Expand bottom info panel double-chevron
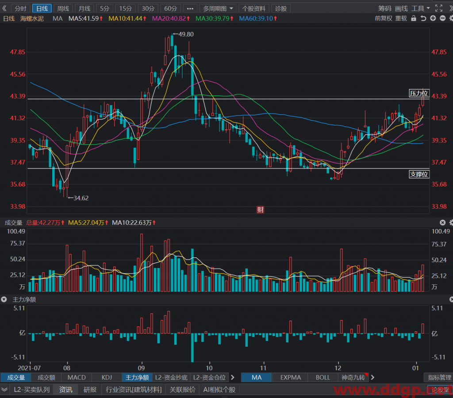Viewport: 453px width, 398px height. point(4,389)
